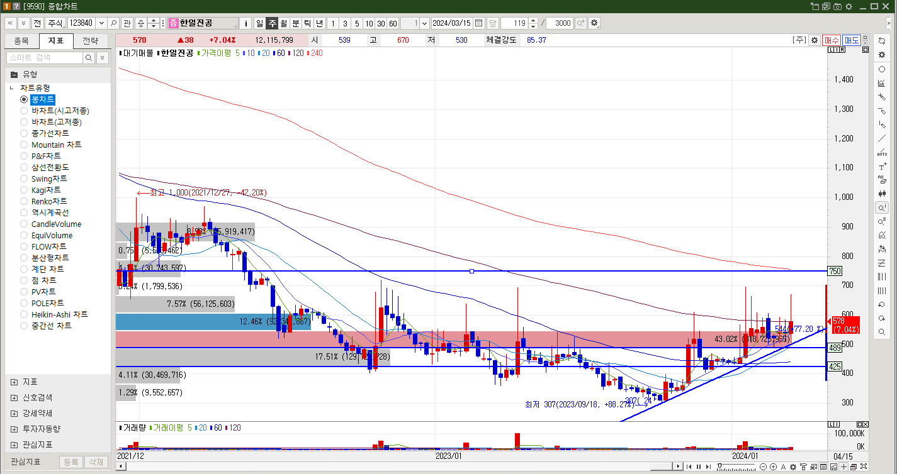Screen dimensions: 897x474
Task: Click the blue 매도 sell button
Action: pos(852,40)
